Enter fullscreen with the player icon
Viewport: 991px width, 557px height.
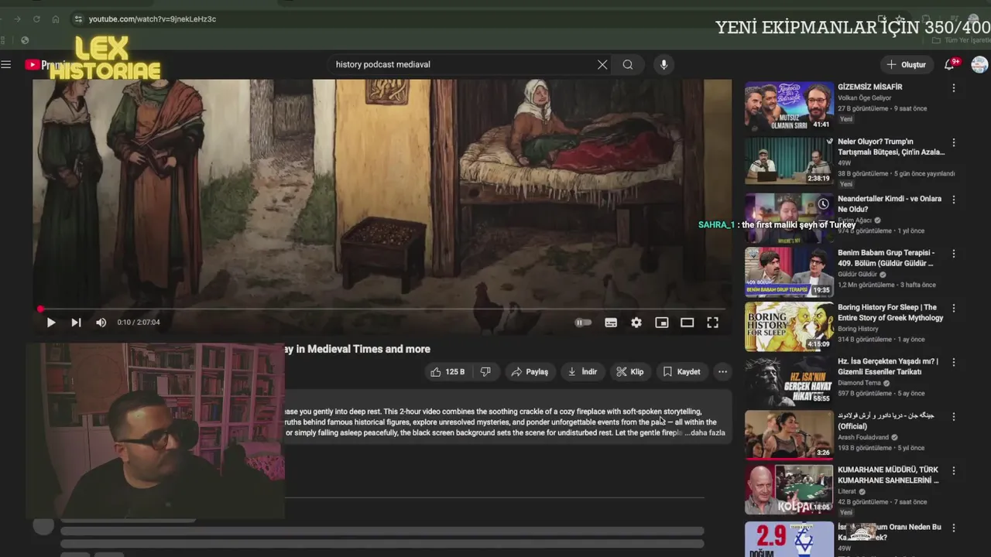click(x=712, y=323)
